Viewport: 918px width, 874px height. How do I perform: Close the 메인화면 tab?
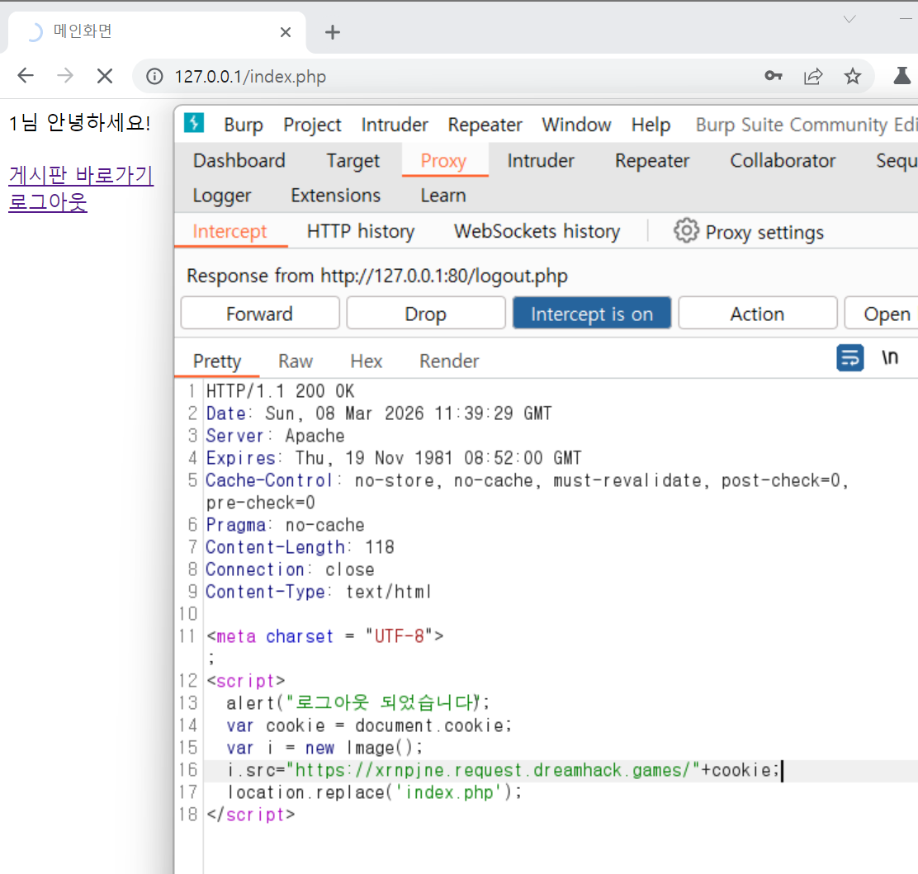pos(286,32)
